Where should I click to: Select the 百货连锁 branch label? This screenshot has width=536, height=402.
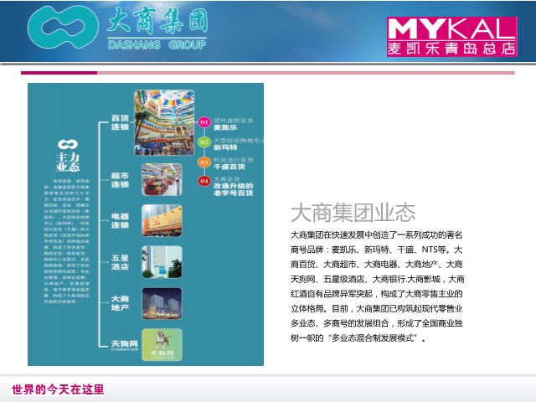[x=120, y=122]
